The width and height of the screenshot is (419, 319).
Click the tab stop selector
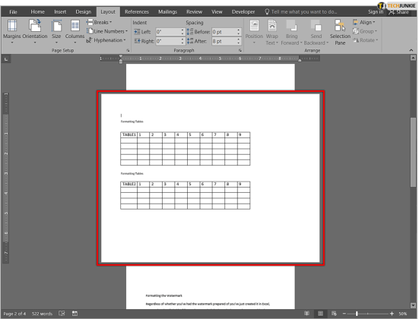[6, 59]
